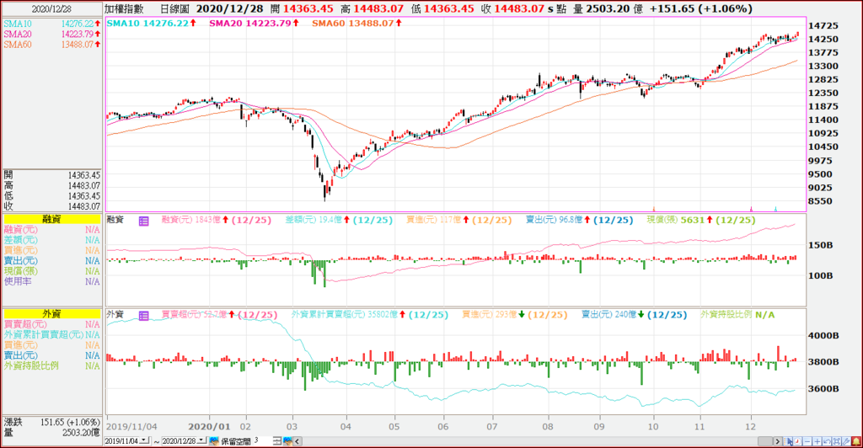Click the 日線圖 chart type label
Image resolution: width=863 pixels, height=448 pixels.
(174, 8)
